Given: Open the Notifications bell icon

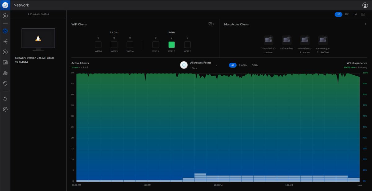Looking at the screenshot, I should [5, 99].
